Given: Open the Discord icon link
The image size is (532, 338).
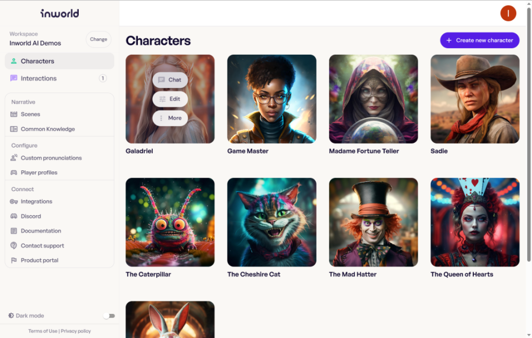Looking at the screenshot, I should click(x=14, y=216).
